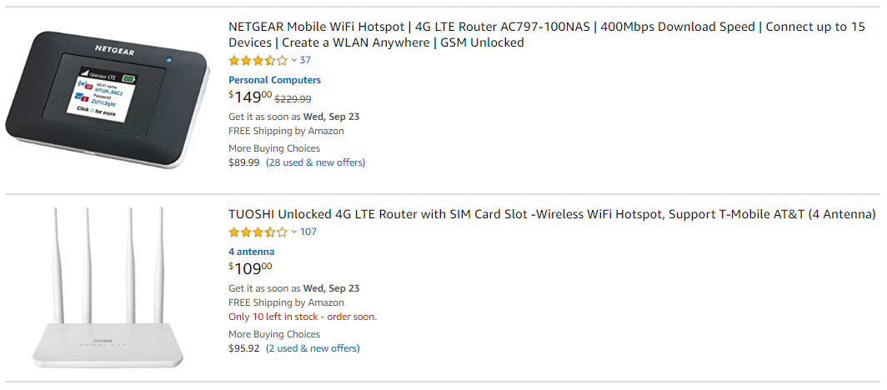Screen dimensions: 887x390
Task: Click the $109.00 TUOSHI price
Action: [x=250, y=268]
